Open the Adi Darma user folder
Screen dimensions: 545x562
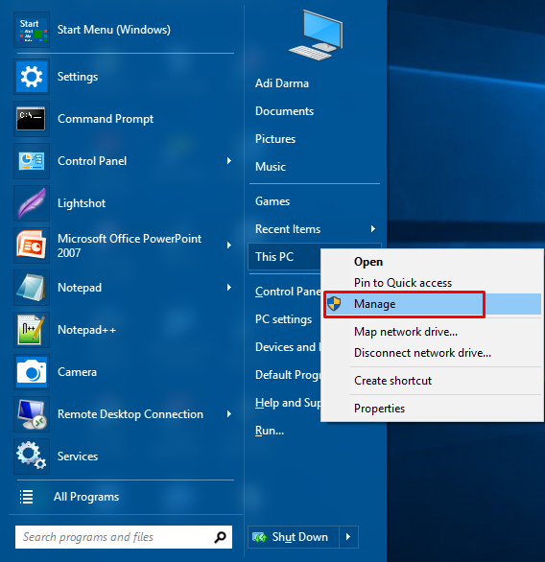pyautogui.click(x=282, y=83)
